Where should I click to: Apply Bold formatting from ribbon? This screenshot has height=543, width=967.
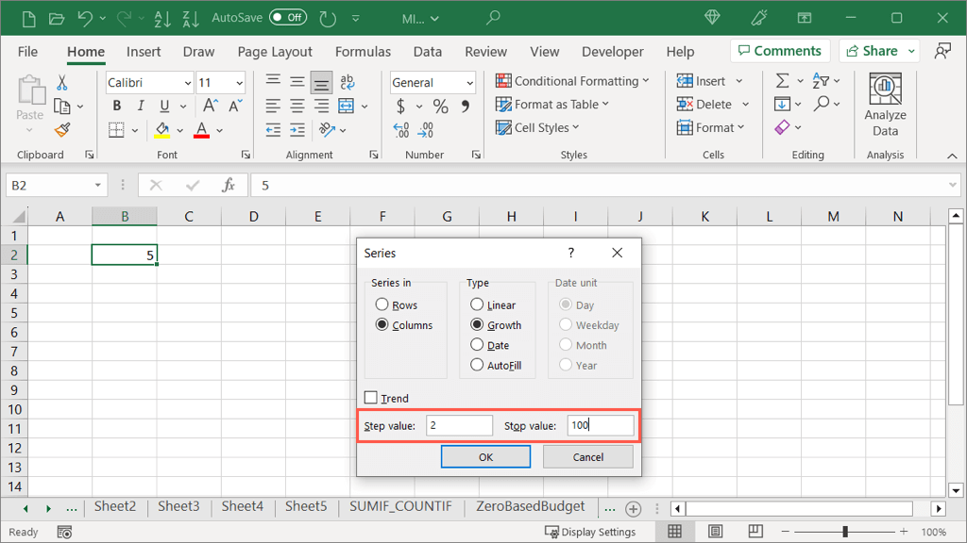(117, 107)
